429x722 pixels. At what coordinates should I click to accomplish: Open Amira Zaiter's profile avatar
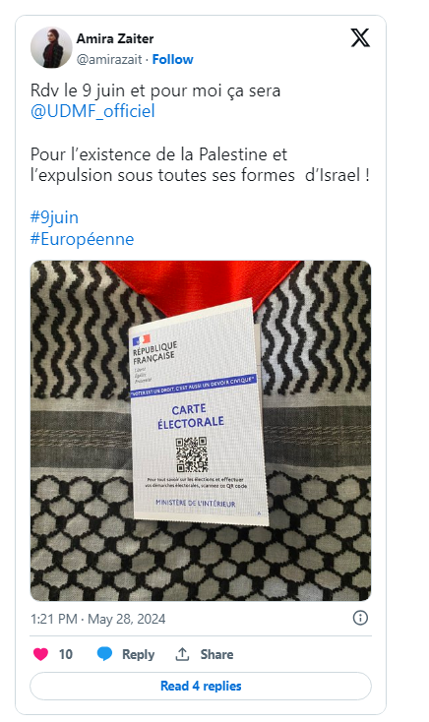51,48
